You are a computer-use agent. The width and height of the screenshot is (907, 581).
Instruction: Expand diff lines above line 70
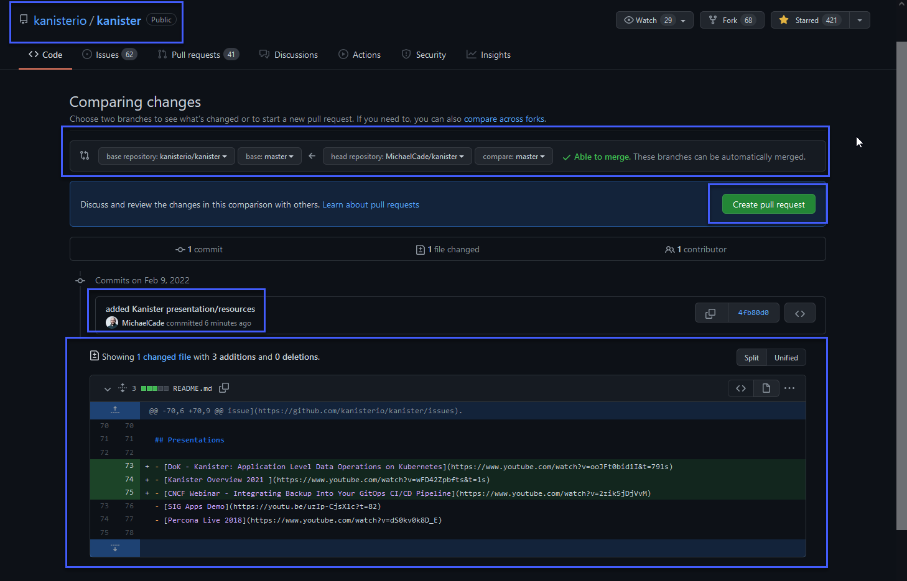tap(115, 410)
